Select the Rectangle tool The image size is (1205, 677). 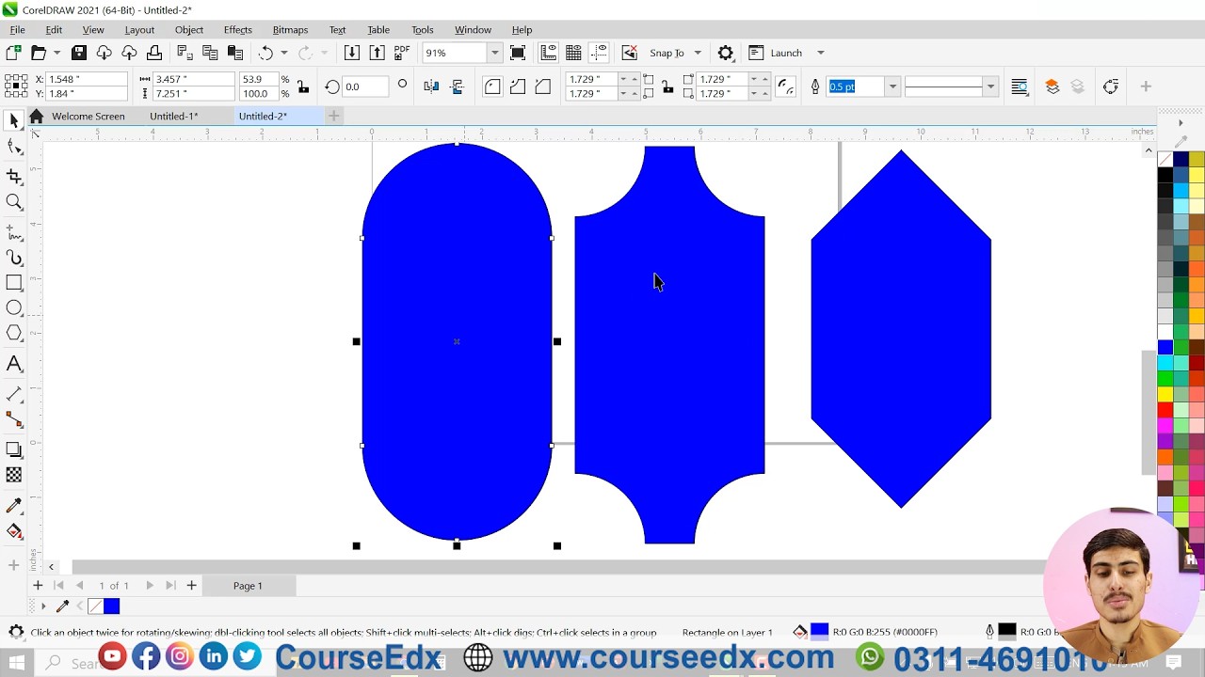point(14,282)
